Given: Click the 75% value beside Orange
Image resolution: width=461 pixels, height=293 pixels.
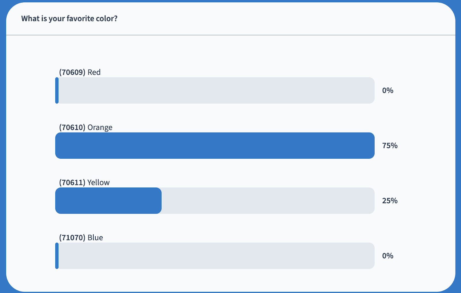Looking at the screenshot, I should (x=390, y=145).
